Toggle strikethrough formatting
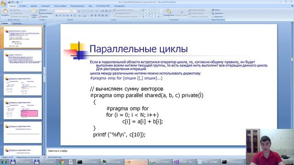Screen dimensions: 294x165 tap(68, 16)
